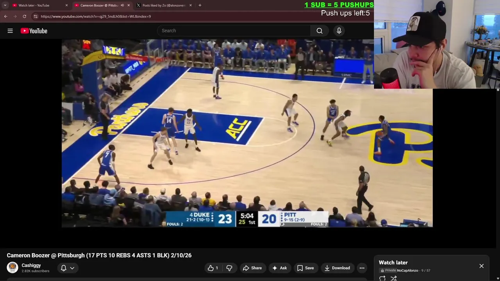
Task: Click the Ask button with sparkle icon
Action: coord(279,268)
